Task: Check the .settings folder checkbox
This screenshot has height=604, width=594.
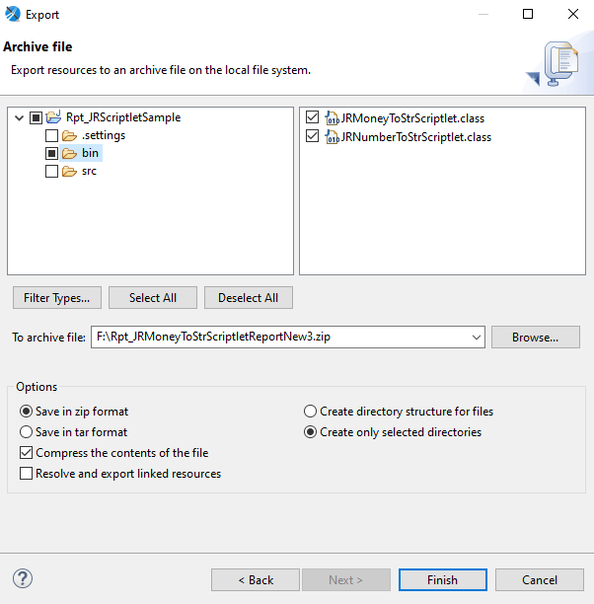Action: click(51, 135)
